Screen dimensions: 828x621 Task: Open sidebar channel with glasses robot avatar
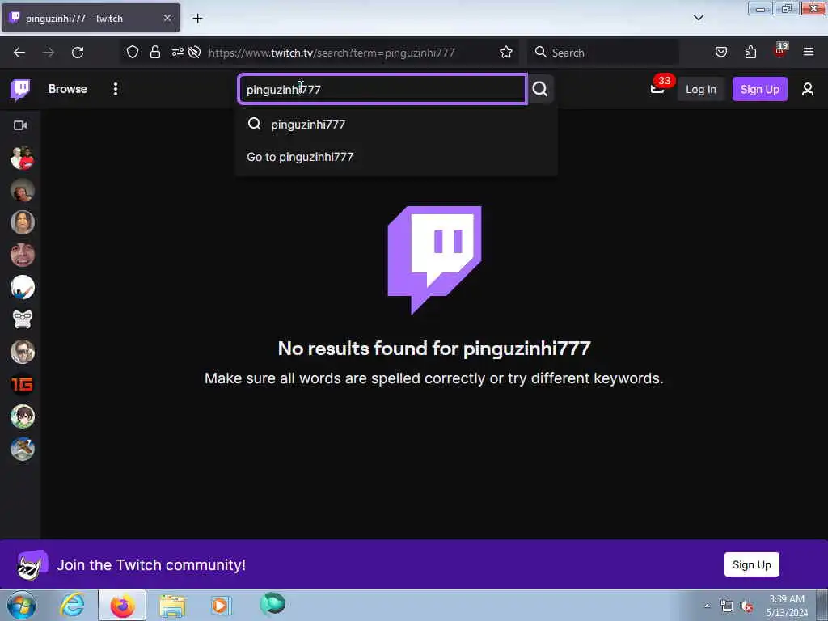pyautogui.click(x=22, y=319)
